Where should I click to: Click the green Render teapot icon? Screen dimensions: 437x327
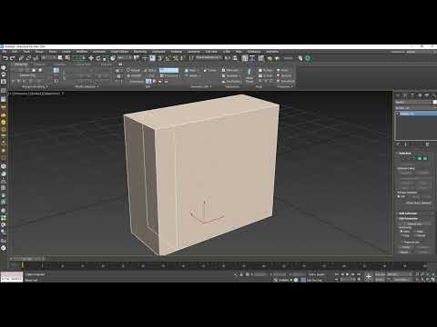(308, 58)
